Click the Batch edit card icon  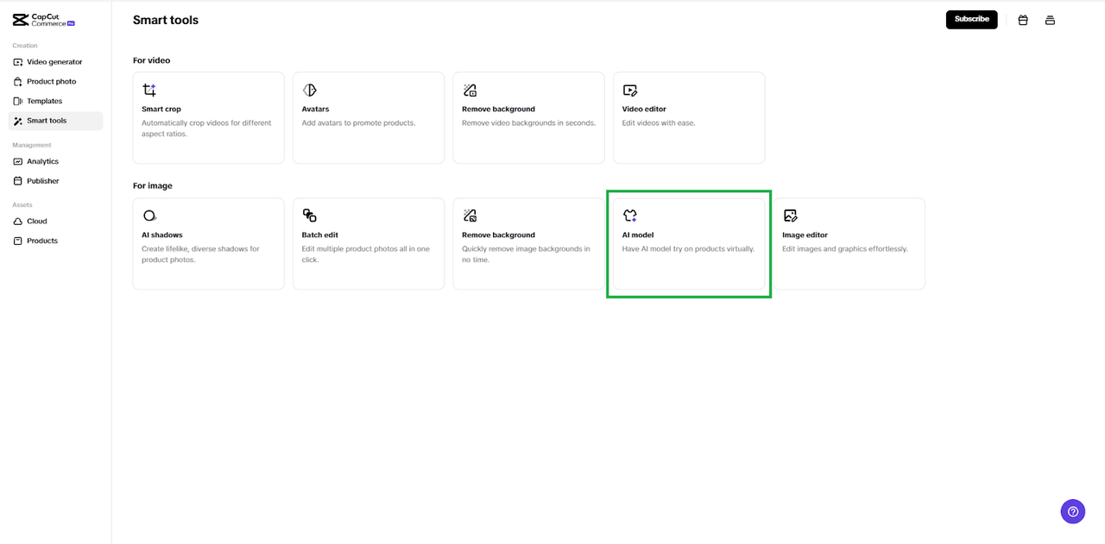tap(310, 216)
